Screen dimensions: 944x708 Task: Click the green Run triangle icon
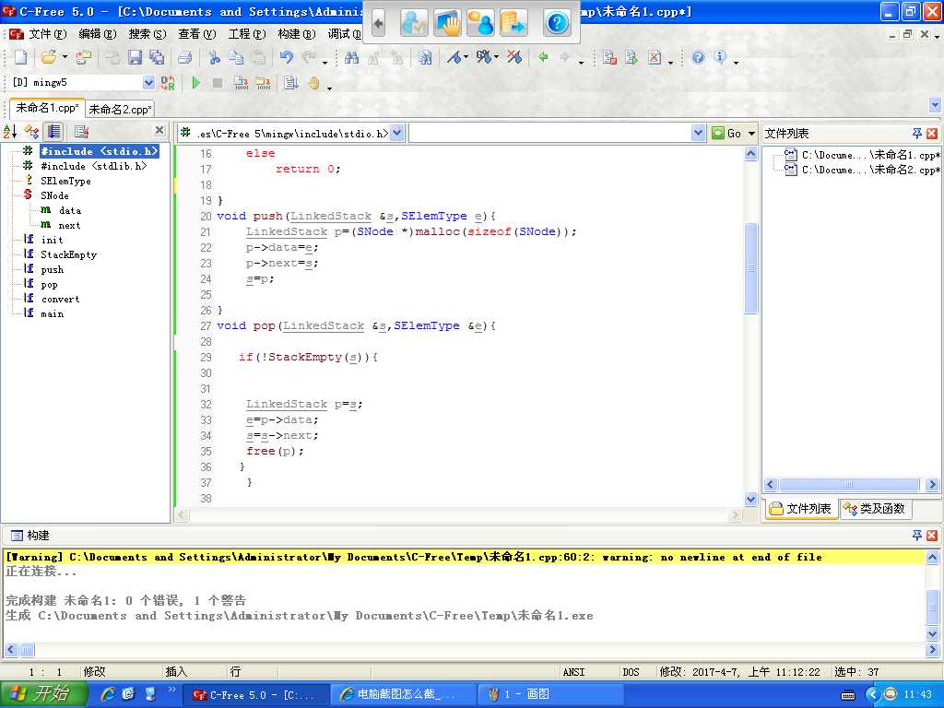point(195,83)
